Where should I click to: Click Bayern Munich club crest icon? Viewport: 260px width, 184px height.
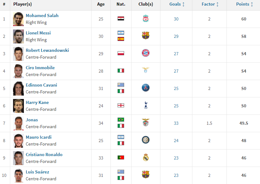coord(146,54)
